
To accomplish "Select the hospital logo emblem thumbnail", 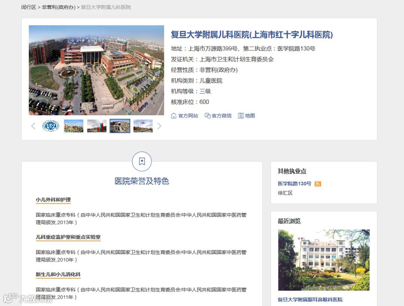I will [50, 126].
